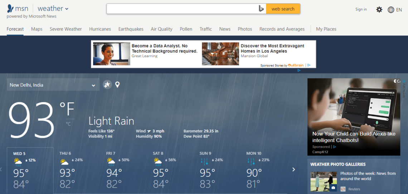Add location to favorites star icon
The width and height of the screenshot is (408, 194).
pos(107,84)
